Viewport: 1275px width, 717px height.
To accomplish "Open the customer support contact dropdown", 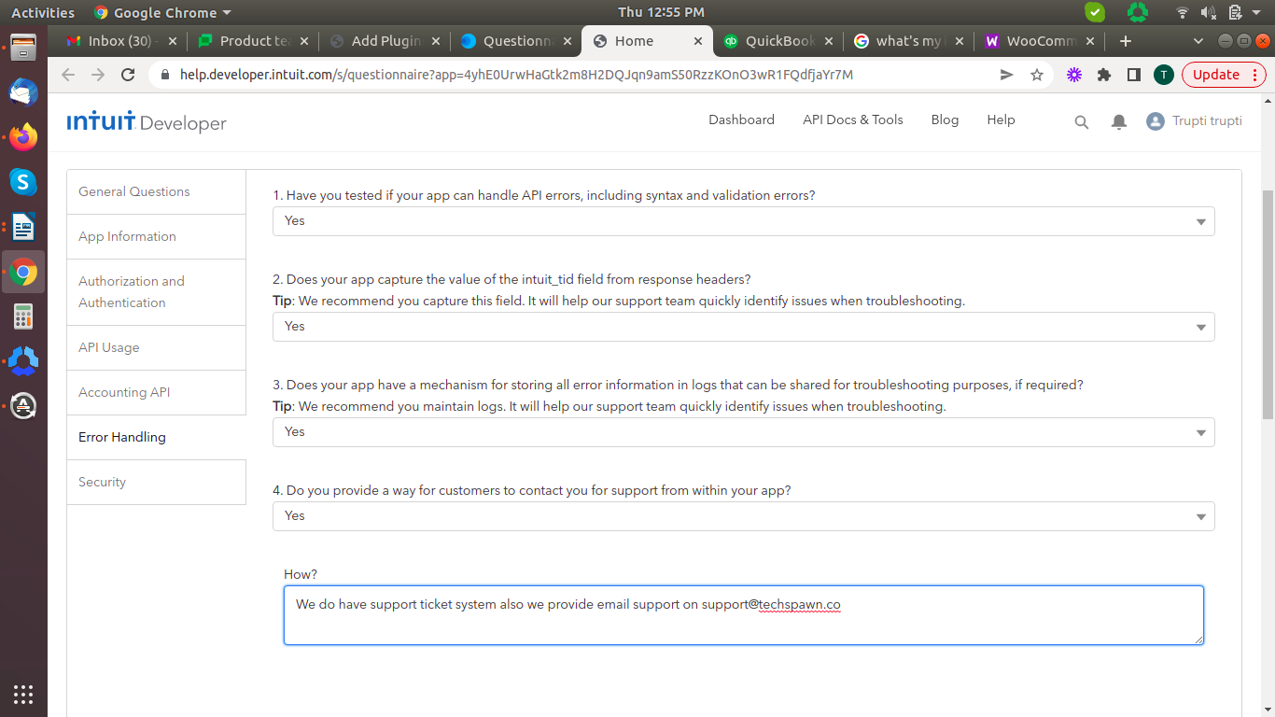I will tap(743, 516).
